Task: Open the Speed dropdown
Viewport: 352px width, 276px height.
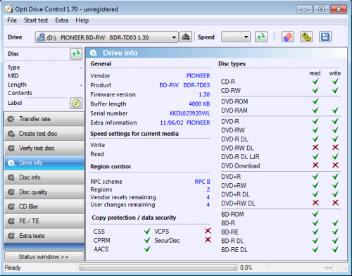Action: [x=236, y=37]
